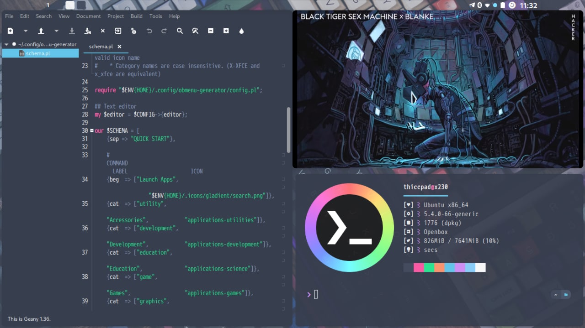Open the Tools menu
Viewport: 585px width, 328px height.
tap(156, 16)
